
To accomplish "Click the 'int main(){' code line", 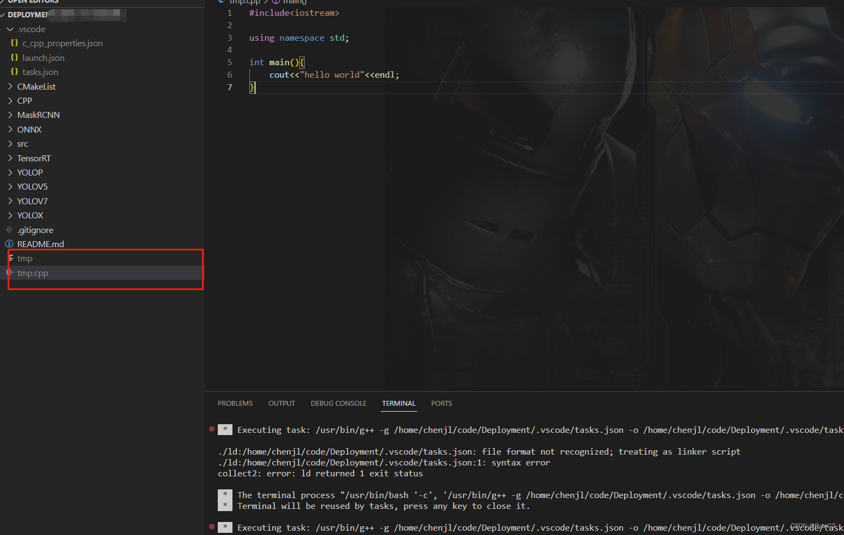I will pyautogui.click(x=277, y=62).
